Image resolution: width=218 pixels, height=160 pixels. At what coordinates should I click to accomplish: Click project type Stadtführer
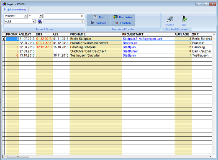pos(130,51)
